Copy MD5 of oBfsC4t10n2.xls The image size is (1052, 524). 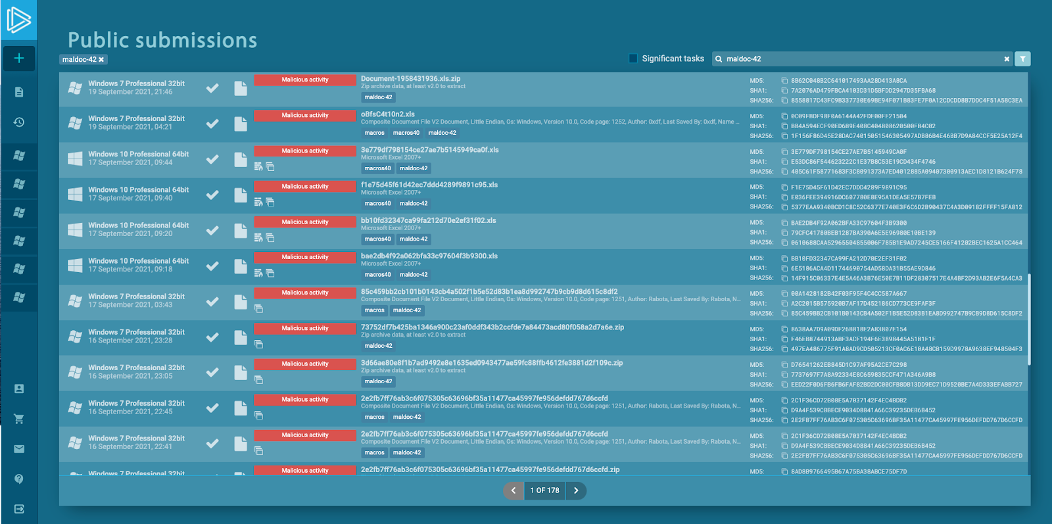pos(784,116)
